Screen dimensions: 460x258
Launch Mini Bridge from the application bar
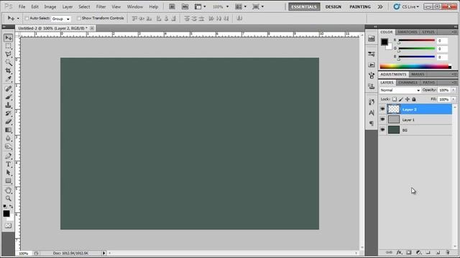coord(185,6)
